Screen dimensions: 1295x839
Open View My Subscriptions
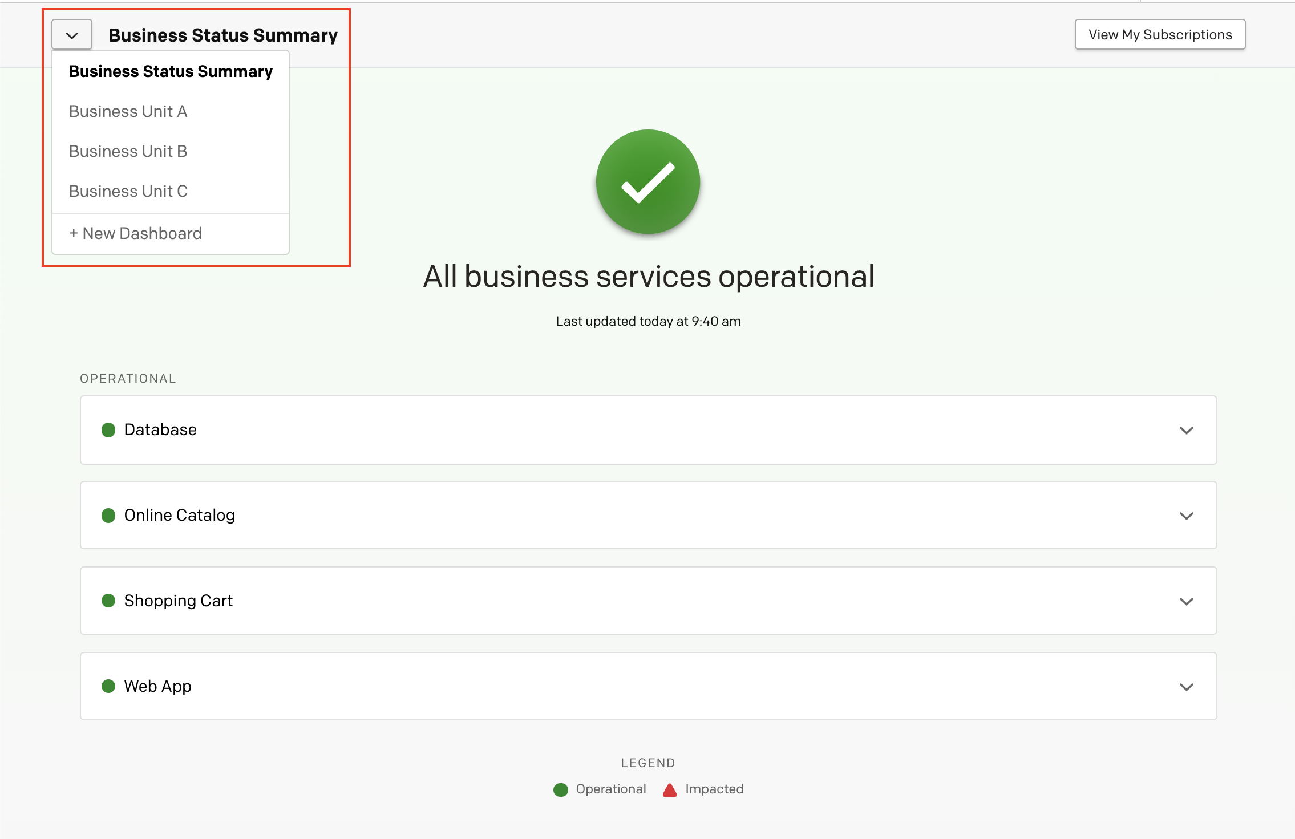point(1160,35)
